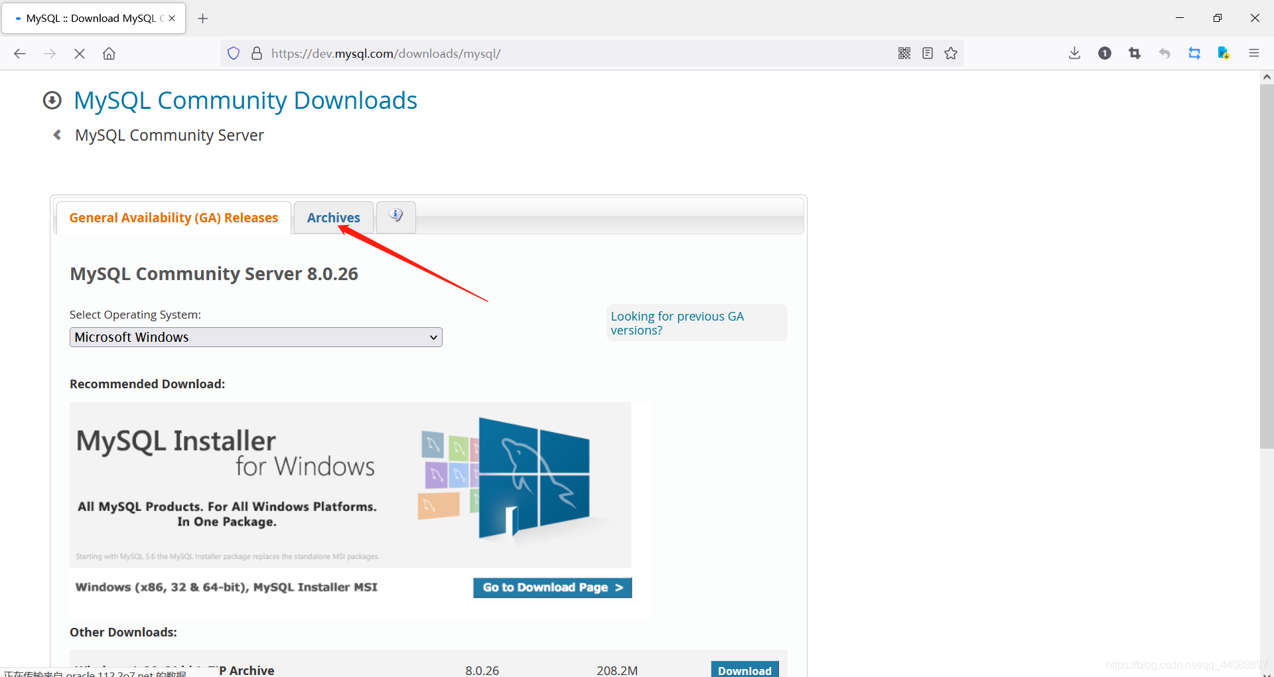Open the downloads panel
The height and width of the screenshot is (677, 1274).
[x=1075, y=53]
